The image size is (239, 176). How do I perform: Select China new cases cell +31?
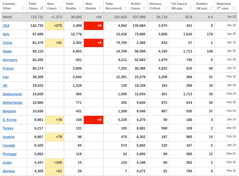pyautogui.click(x=55, y=43)
